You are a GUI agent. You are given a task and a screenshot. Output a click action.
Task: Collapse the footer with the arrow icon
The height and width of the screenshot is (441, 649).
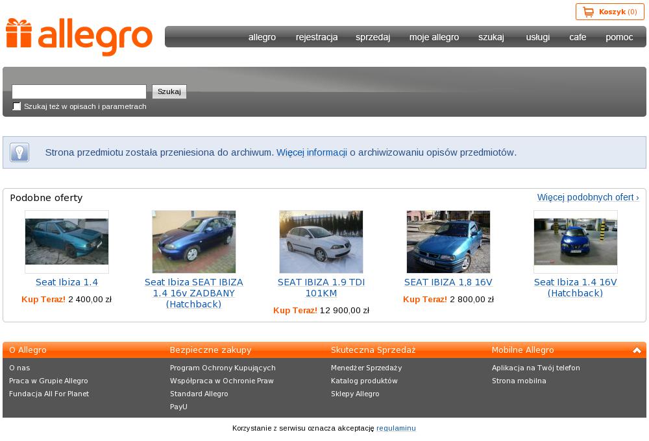(x=637, y=350)
